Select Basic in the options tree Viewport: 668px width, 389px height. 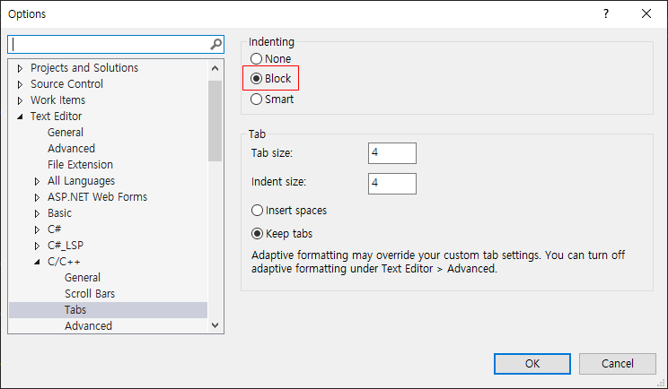(59, 213)
